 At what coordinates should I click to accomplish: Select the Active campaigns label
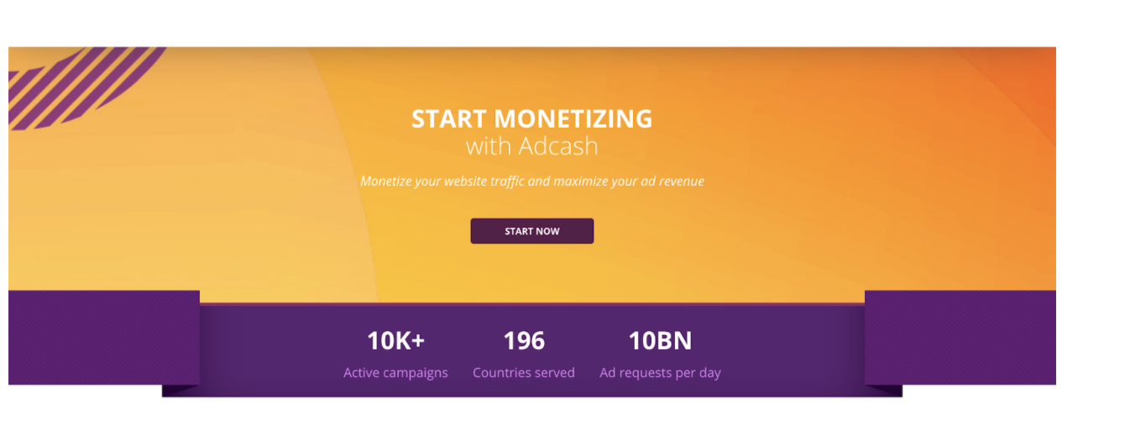[x=395, y=372]
